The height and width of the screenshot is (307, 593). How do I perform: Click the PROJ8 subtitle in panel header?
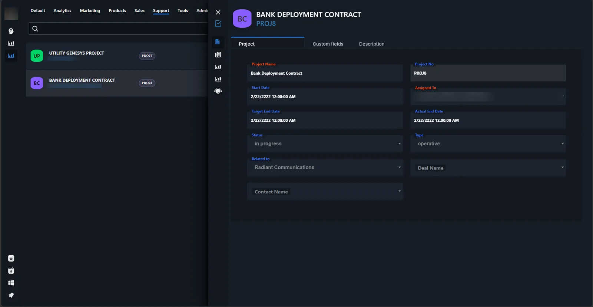point(266,24)
